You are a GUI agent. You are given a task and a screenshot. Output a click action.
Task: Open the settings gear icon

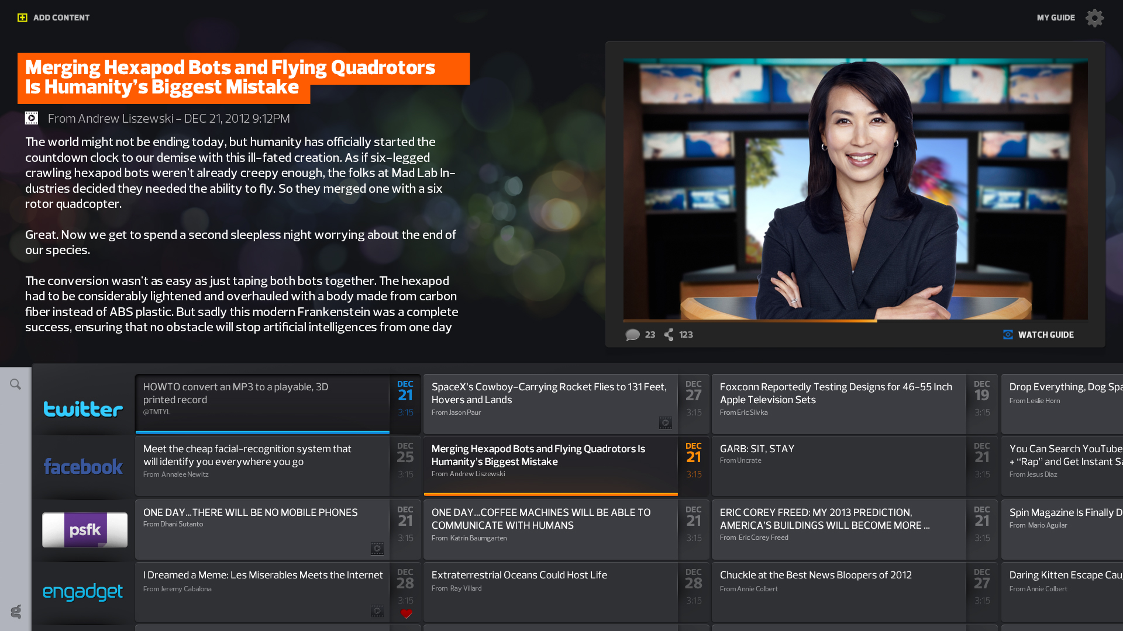coord(1094,18)
